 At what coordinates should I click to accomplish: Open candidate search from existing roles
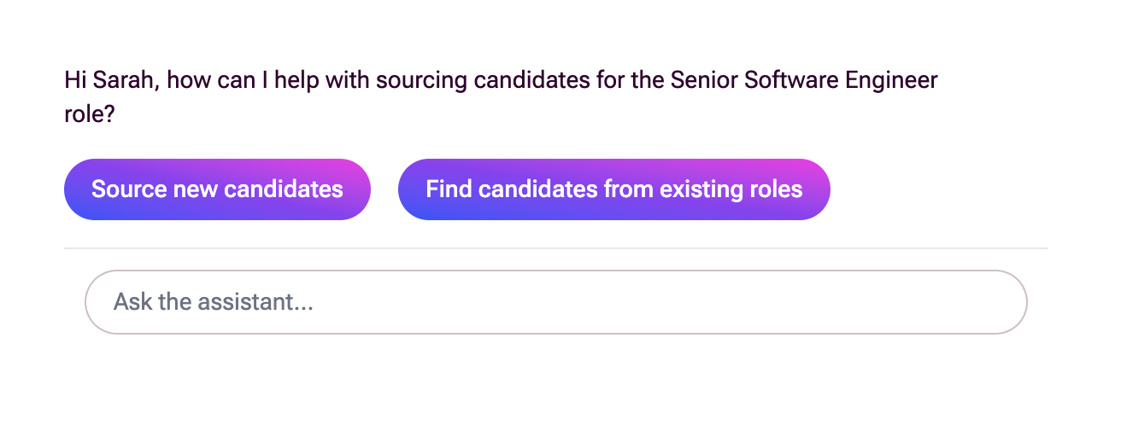point(614,189)
